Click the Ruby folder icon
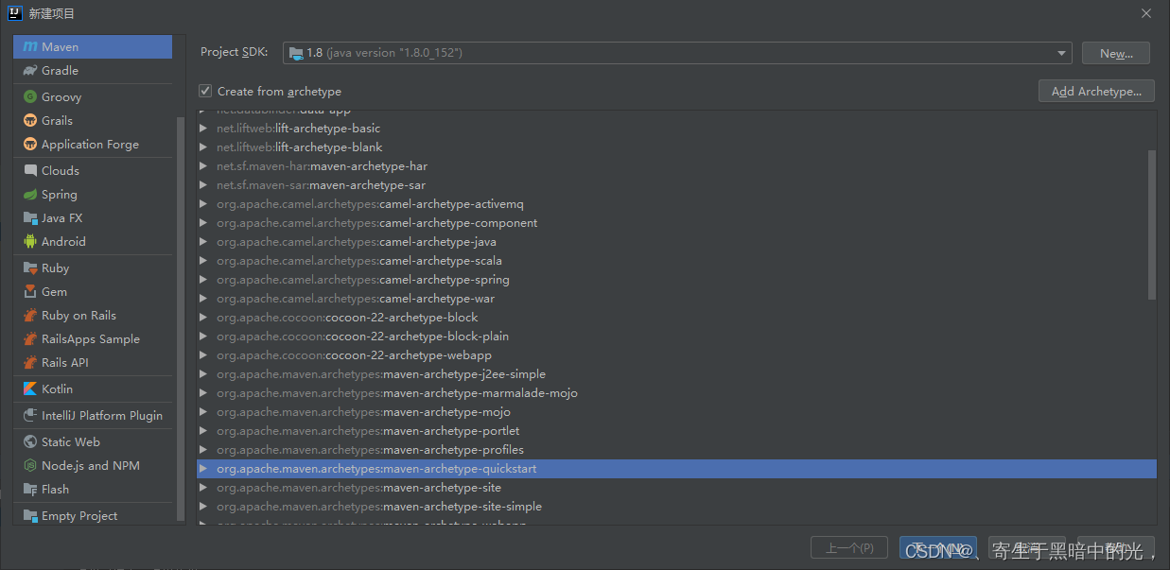The image size is (1170, 570). coord(30,268)
